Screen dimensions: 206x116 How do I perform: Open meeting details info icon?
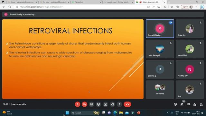175,104
